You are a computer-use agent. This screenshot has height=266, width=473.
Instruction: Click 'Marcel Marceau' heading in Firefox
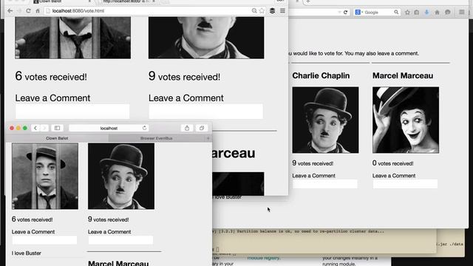tap(403, 75)
